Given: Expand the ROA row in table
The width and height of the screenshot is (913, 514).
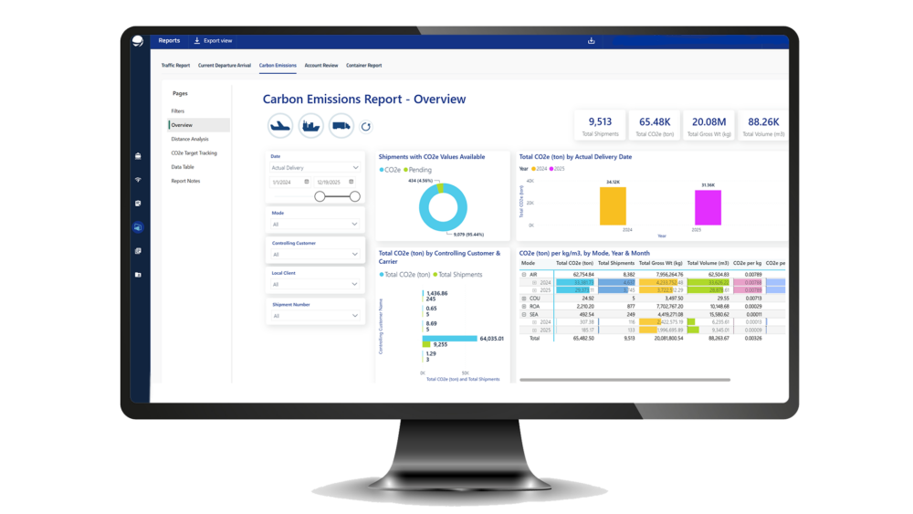Looking at the screenshot, I should click(x=524, y=306).
